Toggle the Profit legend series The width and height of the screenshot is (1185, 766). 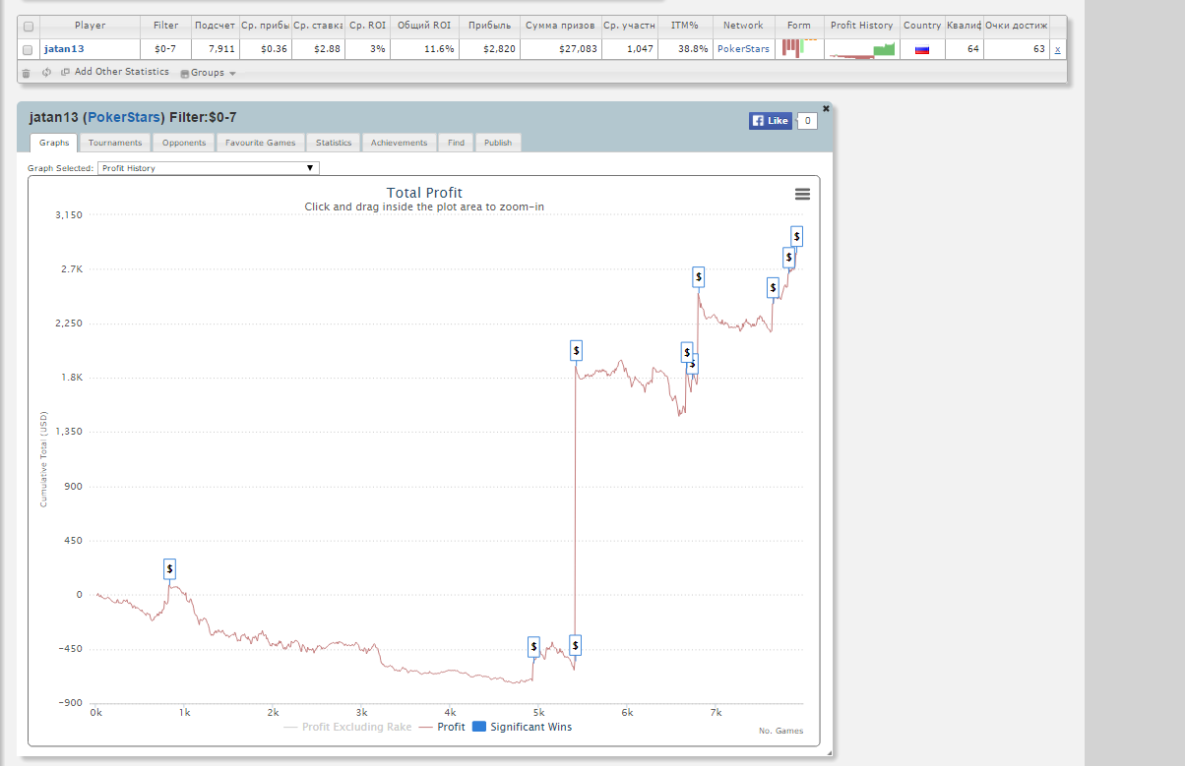[442, 727]
